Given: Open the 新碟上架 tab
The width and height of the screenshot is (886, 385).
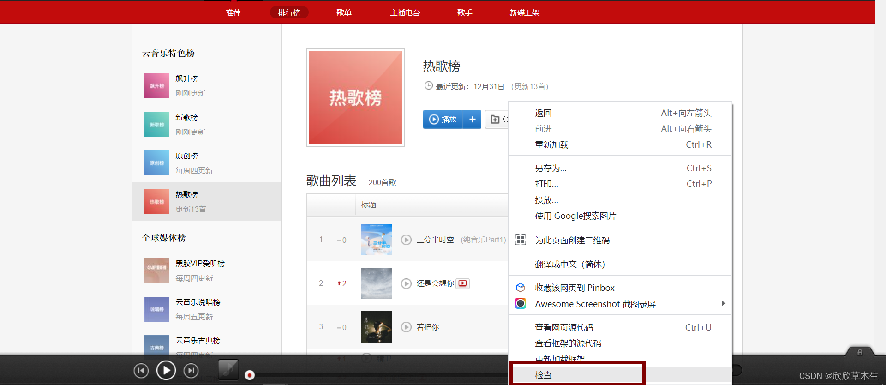Looking at the screenshot, I should tap(525, 12).
